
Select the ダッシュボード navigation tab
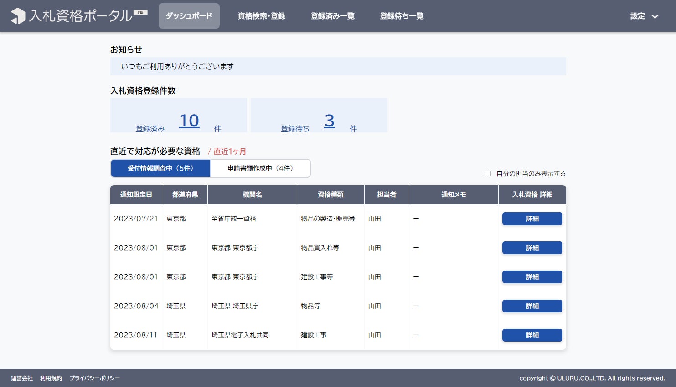[189, 16]
